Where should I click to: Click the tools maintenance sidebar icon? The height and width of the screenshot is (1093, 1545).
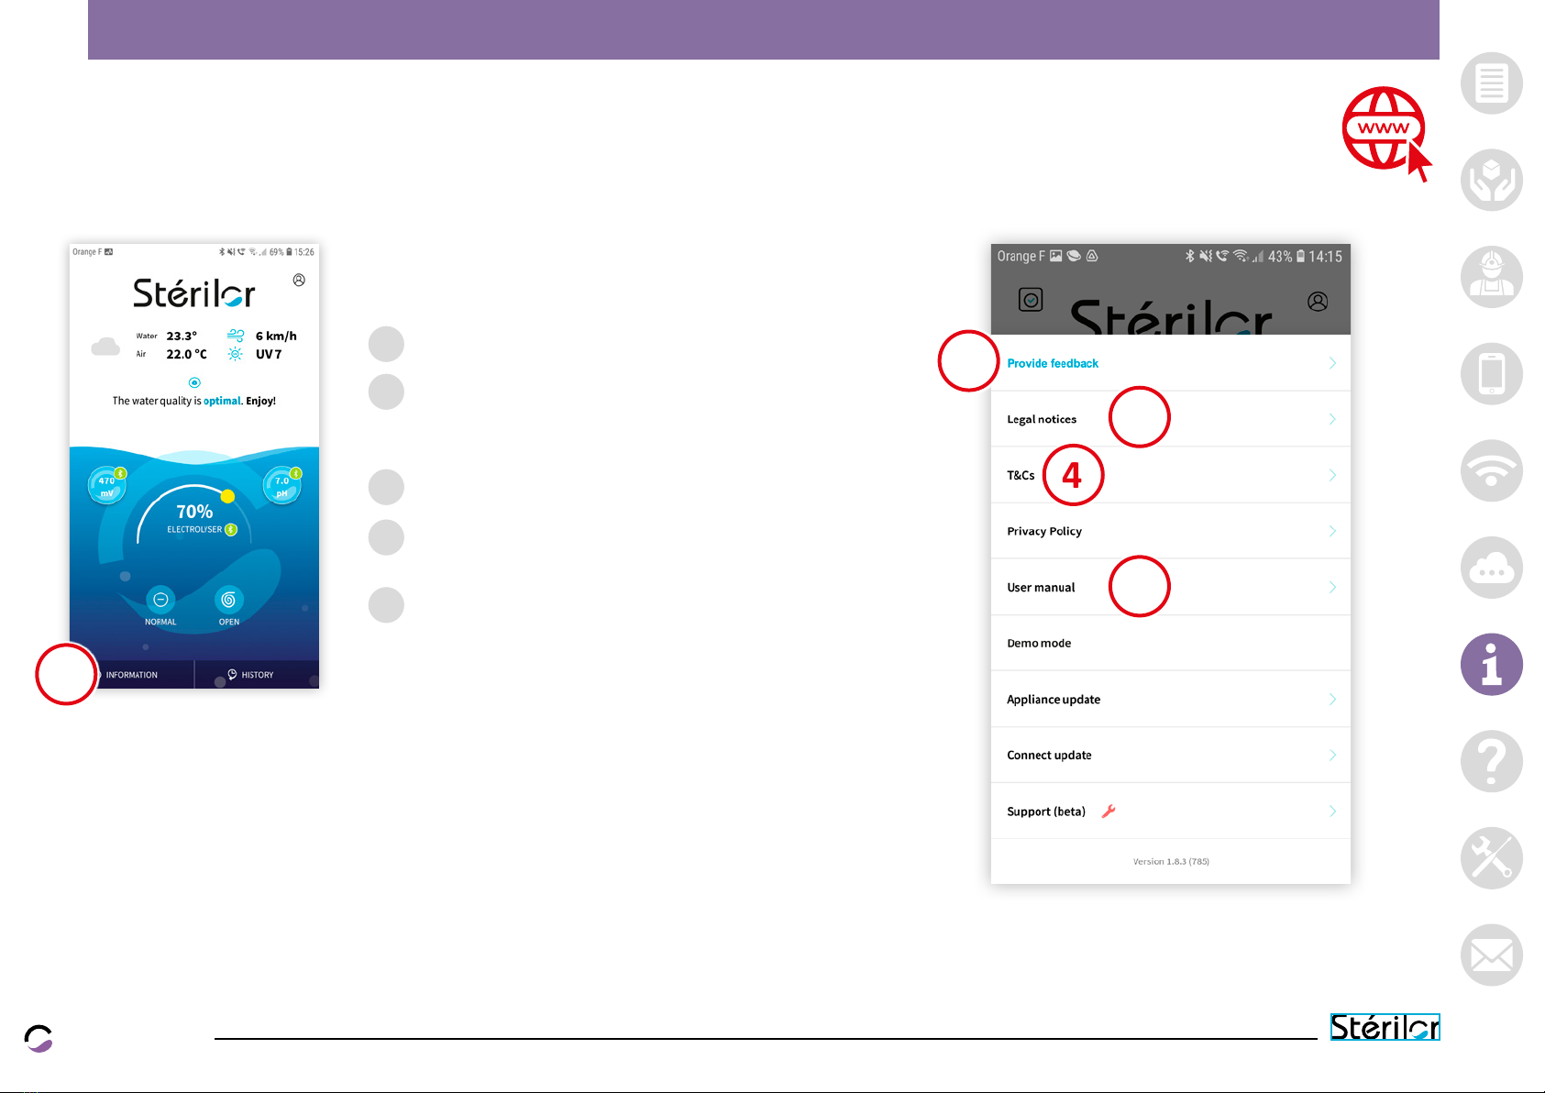pyautogui.click(x=1491, y=858)
